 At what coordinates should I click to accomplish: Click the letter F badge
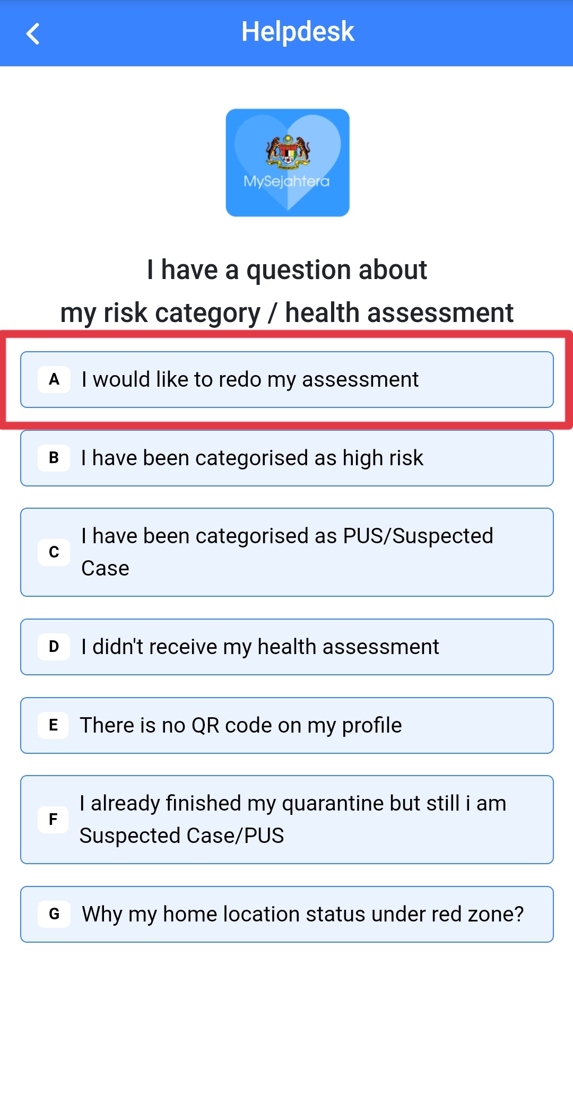[54, 820]
